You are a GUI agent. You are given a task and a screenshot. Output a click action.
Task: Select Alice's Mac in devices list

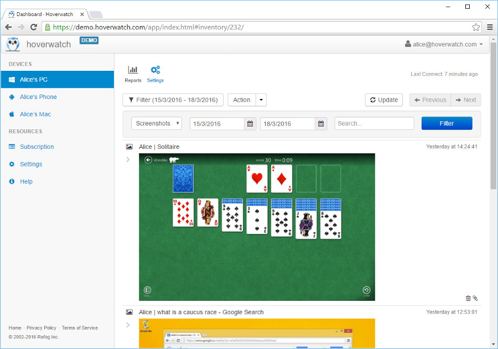tap(35, 114)
